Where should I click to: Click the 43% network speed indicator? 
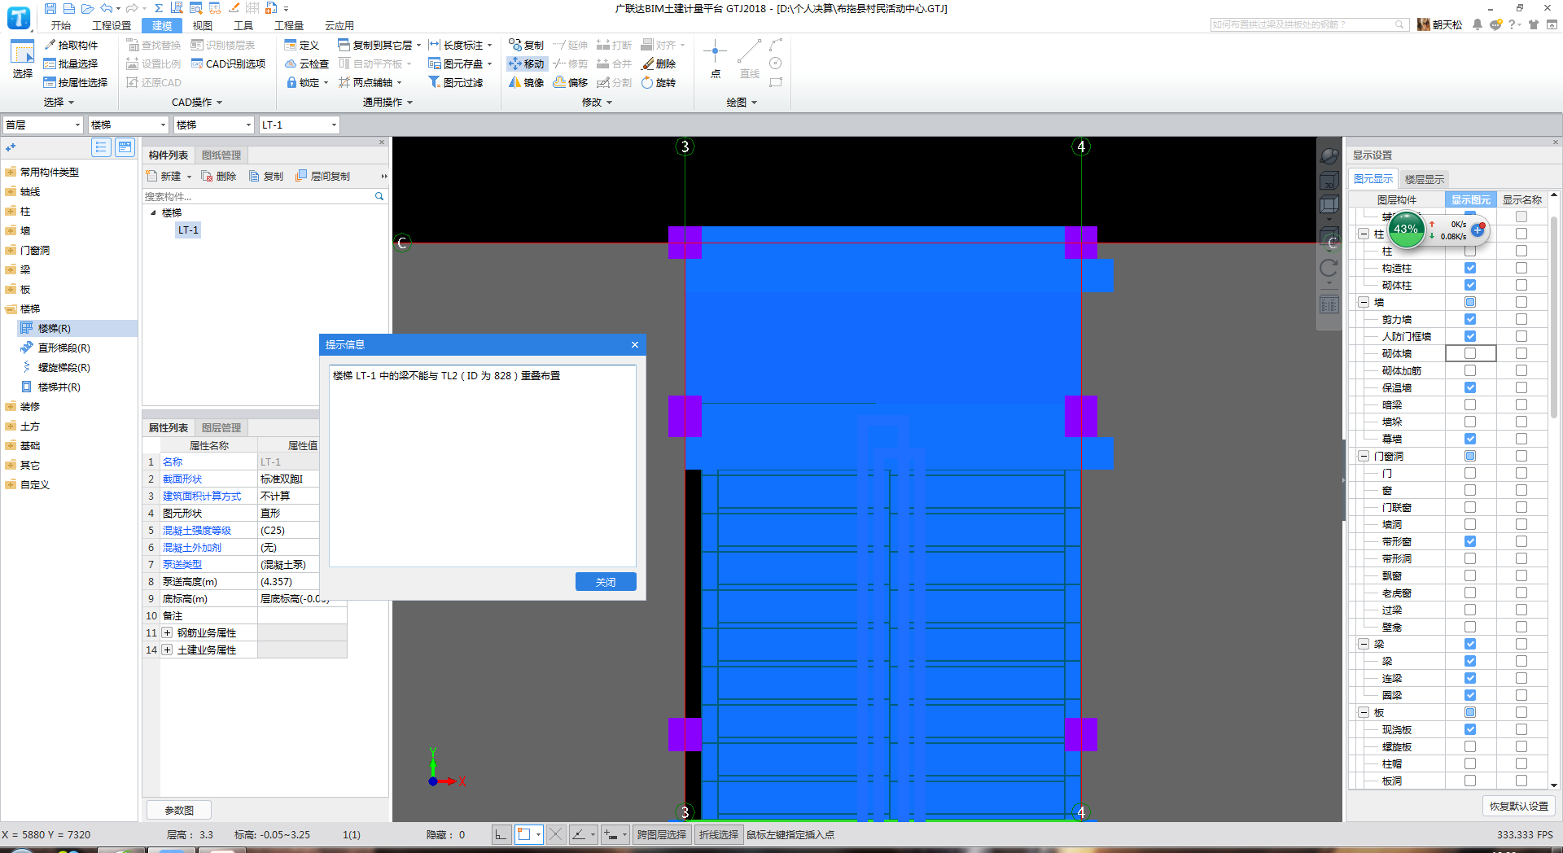1406,229
